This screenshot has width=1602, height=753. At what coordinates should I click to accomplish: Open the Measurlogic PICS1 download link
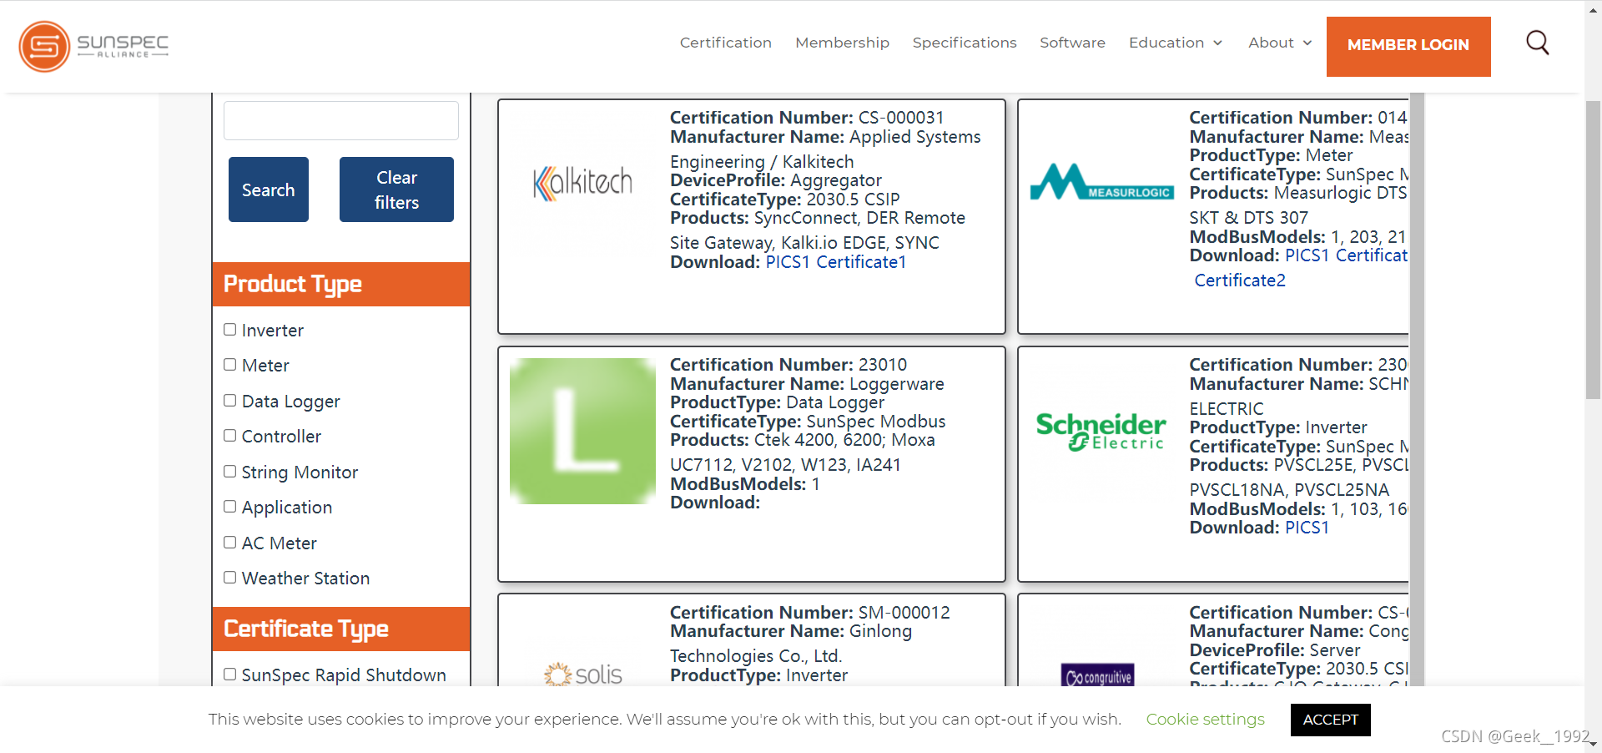coord(1307,255)
